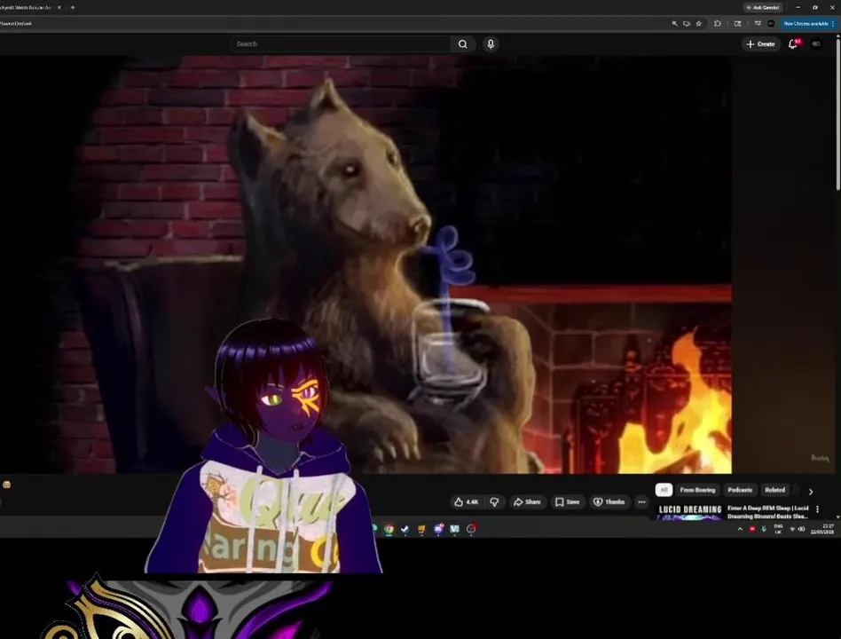Open the ENG UK language switcher

(x=778, y=529)
